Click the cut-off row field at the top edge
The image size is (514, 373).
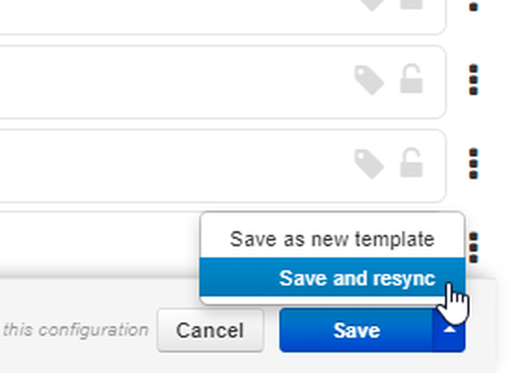[x=223, y=16]
